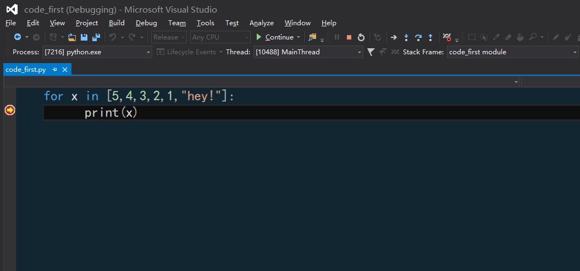This screenshot has height=271, width=580.
Task: Click the Visual Studio logo icon
Action: [x=12, y=9]
